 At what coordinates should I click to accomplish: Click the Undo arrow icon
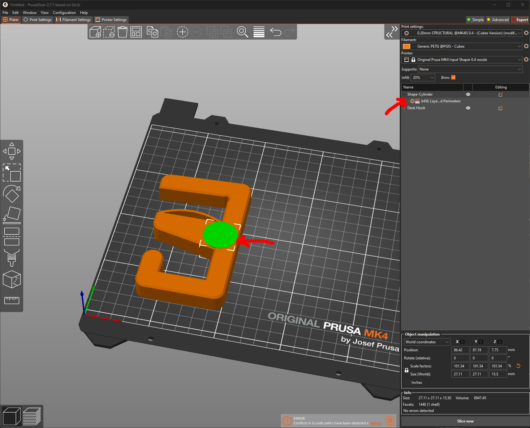[x=275, y=32]
